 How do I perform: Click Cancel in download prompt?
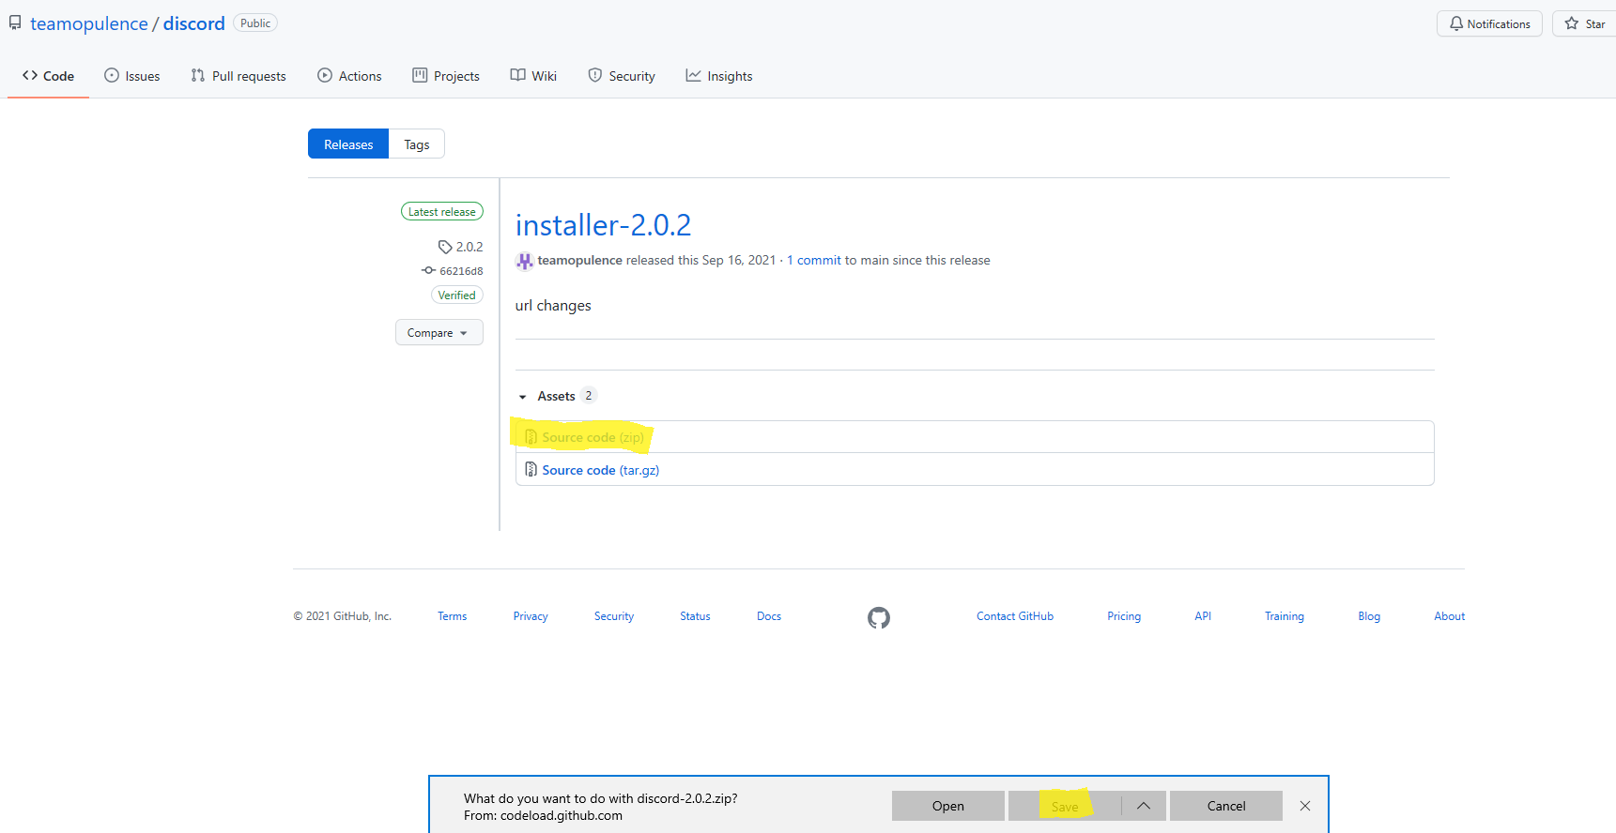click(x=1226, y=806)
